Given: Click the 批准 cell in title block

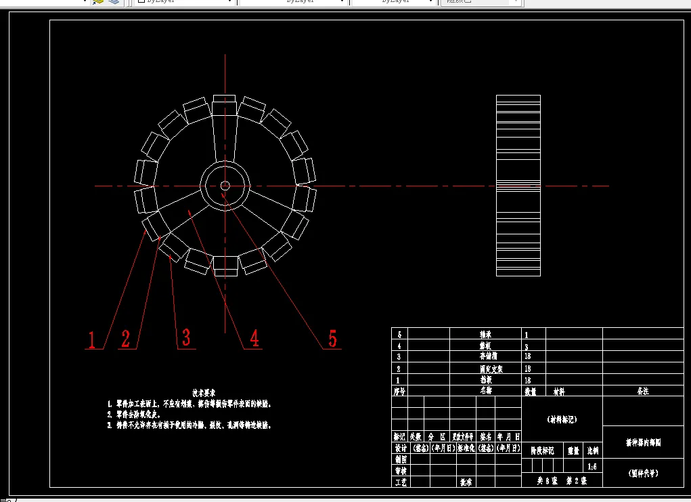Looking at the screenshot, I should coord(466,482).
